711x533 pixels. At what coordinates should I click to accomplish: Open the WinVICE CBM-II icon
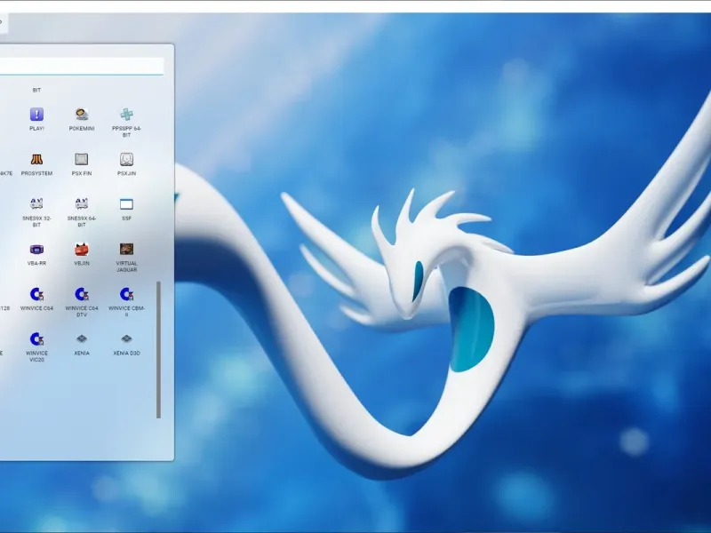[126, 294]
